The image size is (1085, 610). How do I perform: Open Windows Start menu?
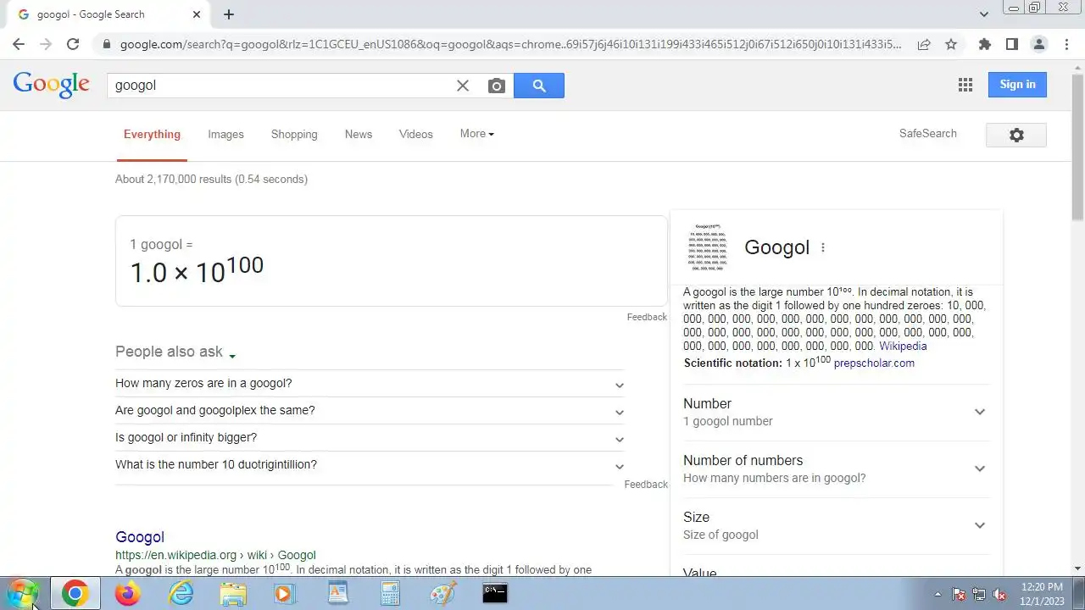23,594
